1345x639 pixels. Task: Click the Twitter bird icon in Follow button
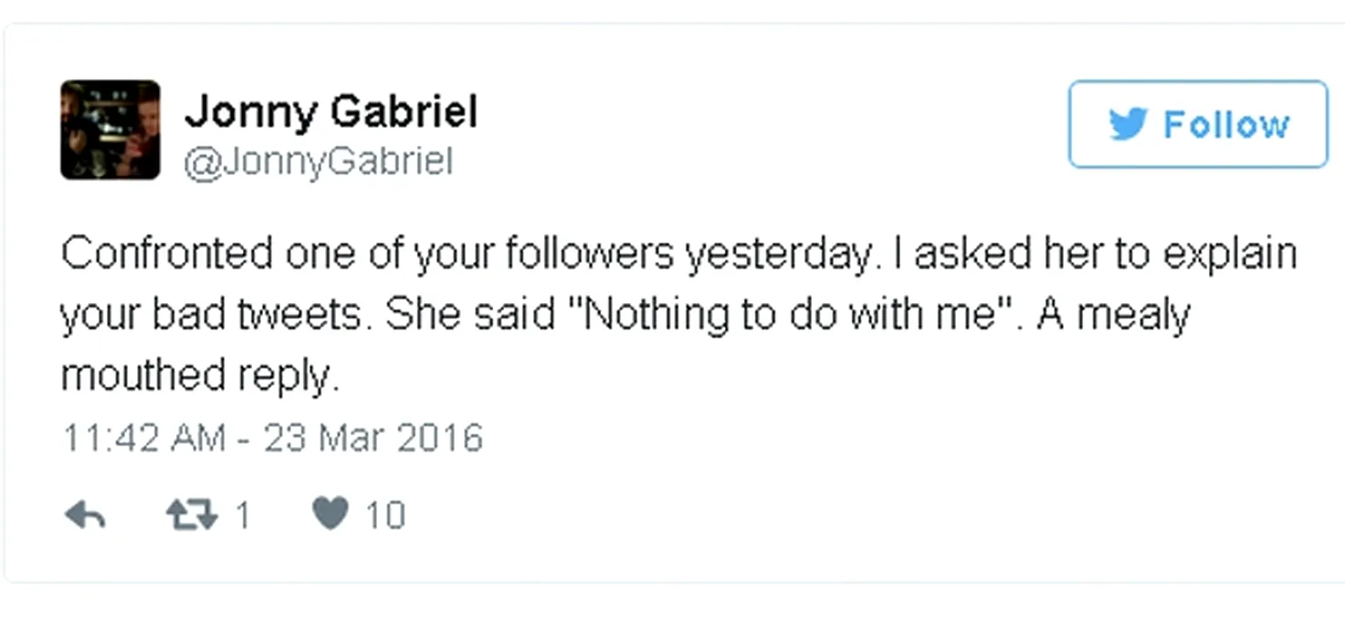(x=1128, y=124)
